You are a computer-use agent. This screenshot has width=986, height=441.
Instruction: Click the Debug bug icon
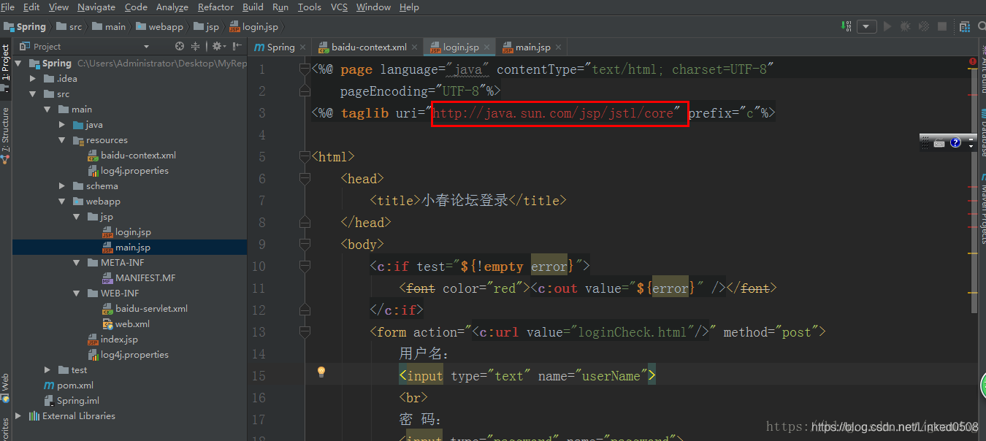(906, 26)
